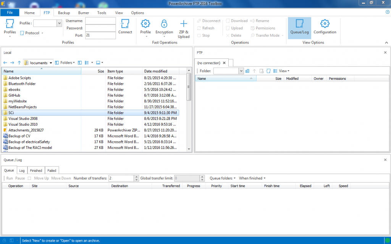The image size is (391, 244).
Task: Go forward in Local pane
Action: coord(12,63)
